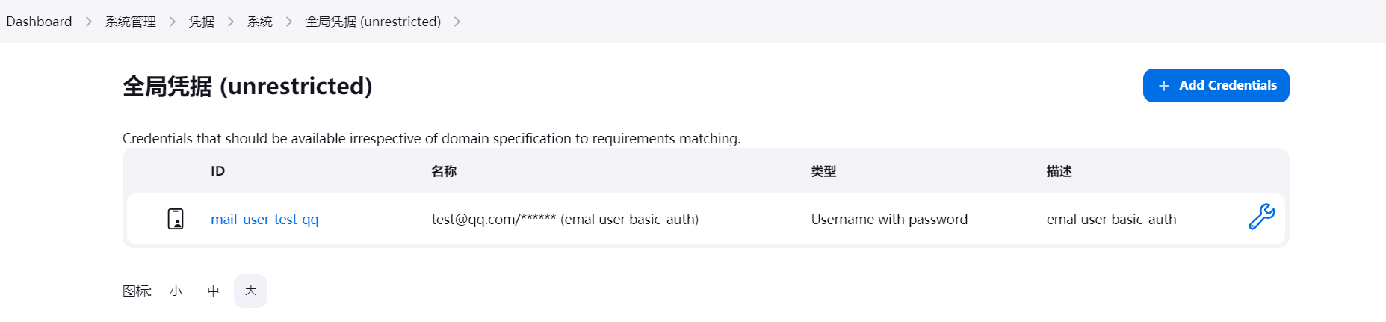Click 全局凭据 (unrestricted) breadcrumb

tap(373, 22)
